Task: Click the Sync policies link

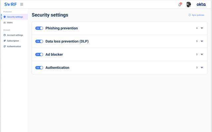Action: coord(198,15)
